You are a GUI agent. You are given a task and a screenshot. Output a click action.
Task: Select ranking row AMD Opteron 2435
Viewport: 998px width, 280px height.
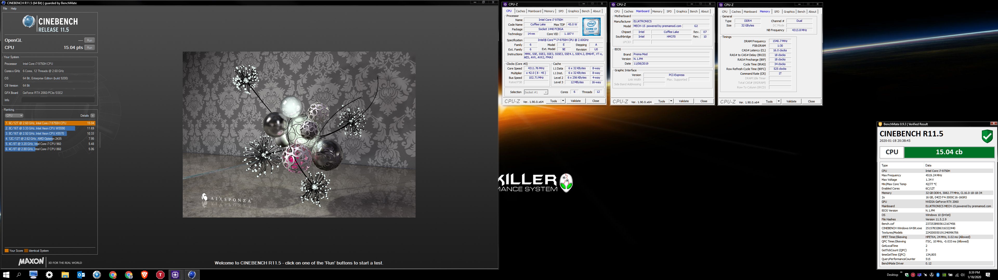click(50, 138)
